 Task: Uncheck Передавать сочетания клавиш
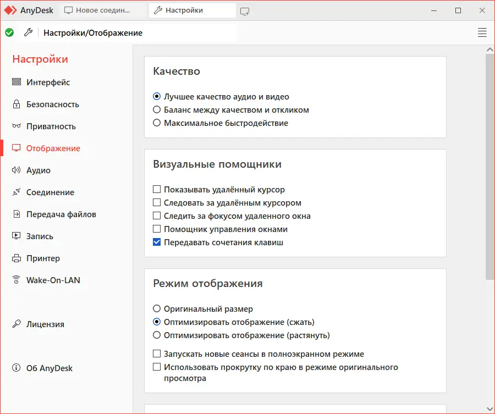[x=157, y=242]
